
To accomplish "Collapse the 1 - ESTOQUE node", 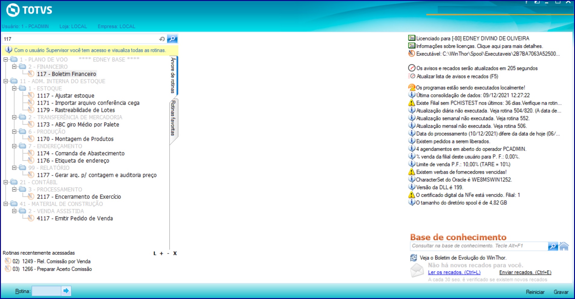I will tap(14, 88).
